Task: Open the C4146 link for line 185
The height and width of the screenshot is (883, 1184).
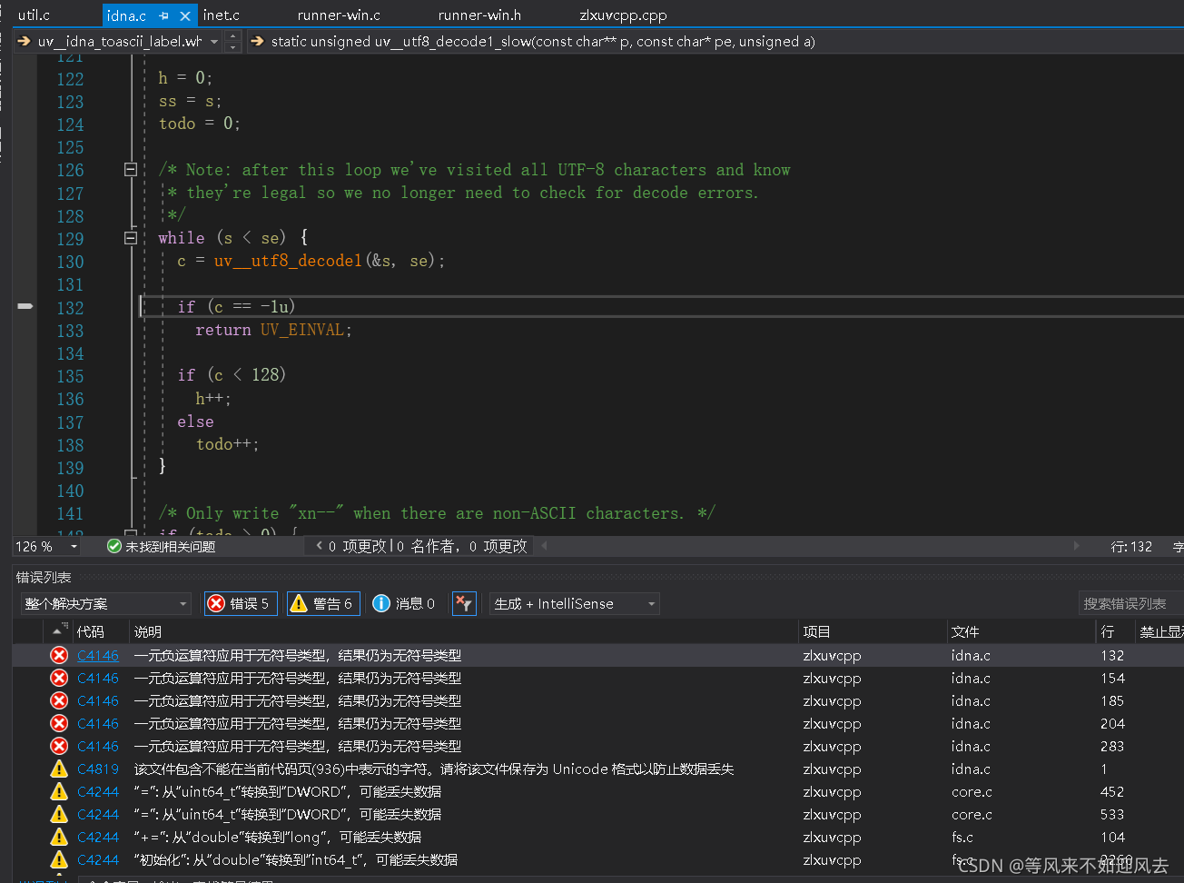Action: click(x=98, y=700)
